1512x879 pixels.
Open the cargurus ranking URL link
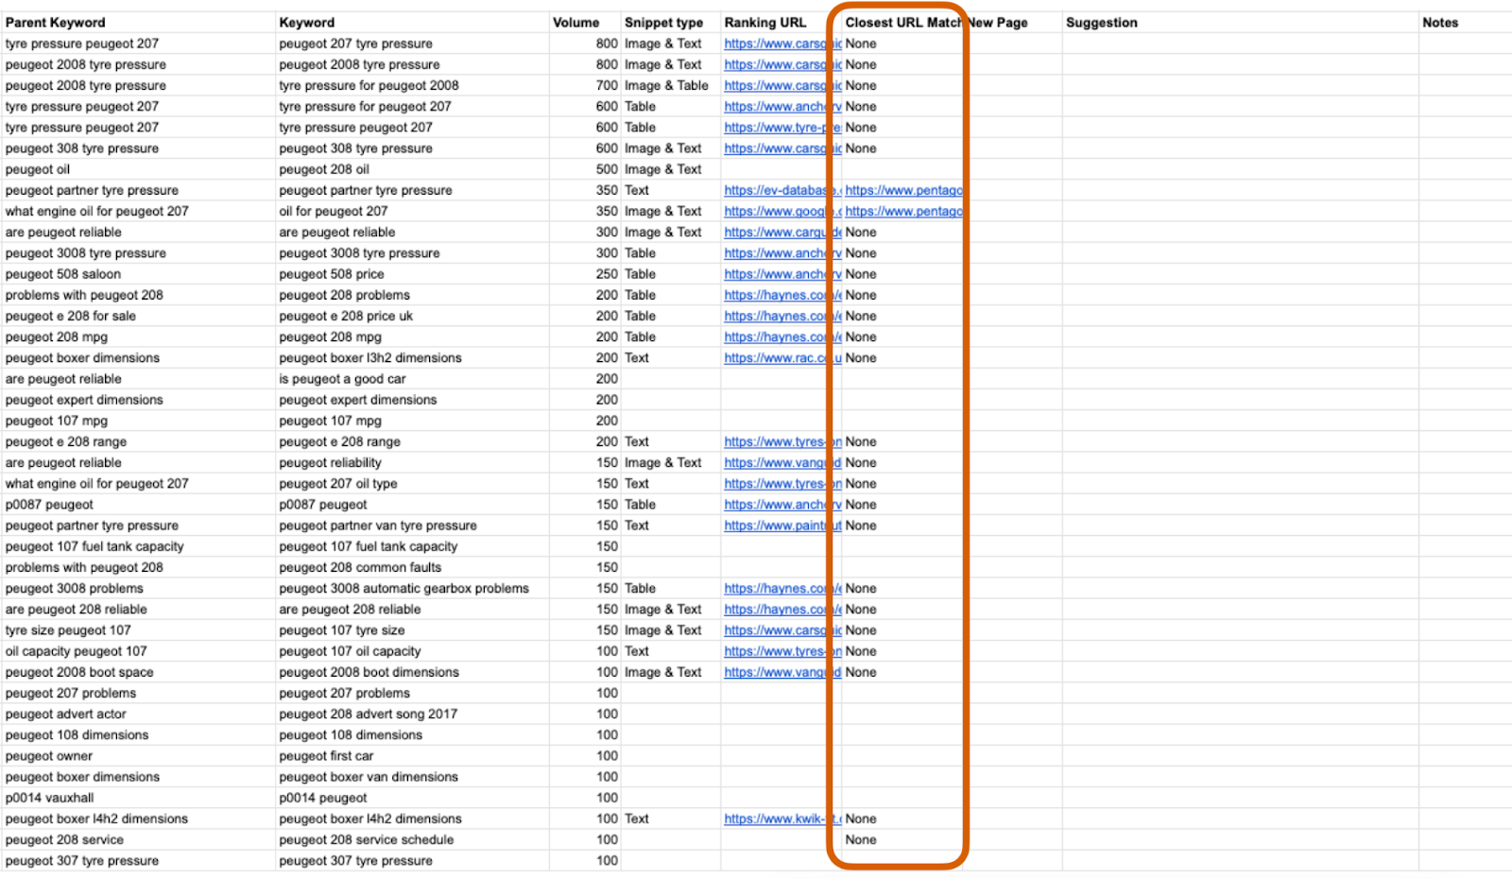tap(782, 232)
